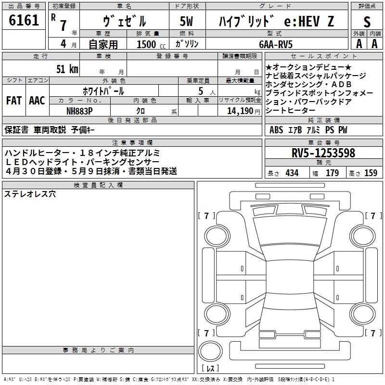This screenshot has width=385, height=385.
Task: Select the registration month value 4
Action: point(64,44)
